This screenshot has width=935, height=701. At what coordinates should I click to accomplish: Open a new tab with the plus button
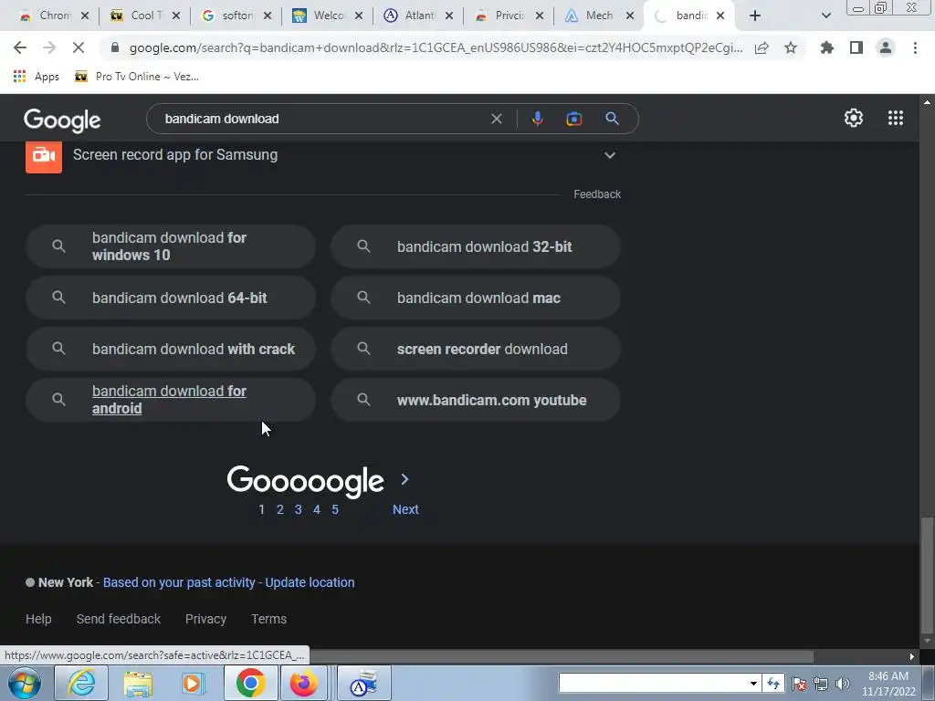click(x=755, y=16)
